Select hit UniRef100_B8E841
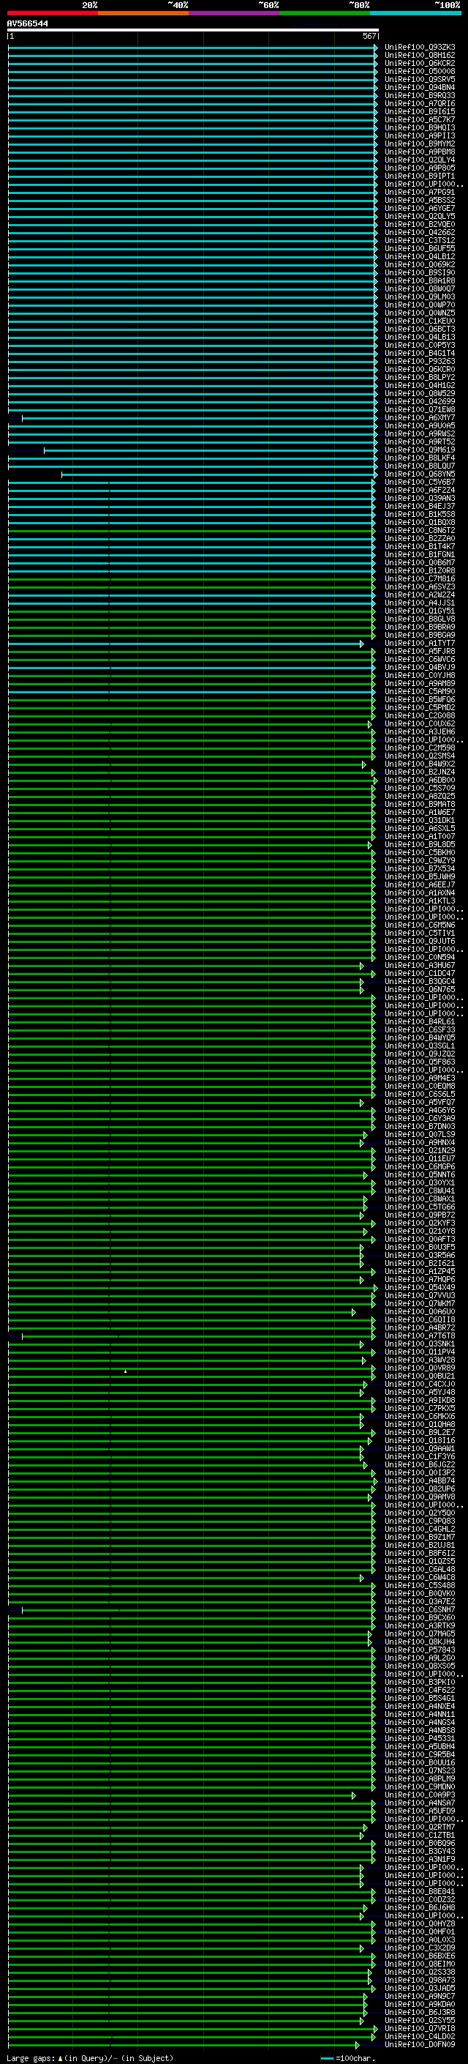The height and width of the screenshot is (2064, 468). (x=420, y=1891)
